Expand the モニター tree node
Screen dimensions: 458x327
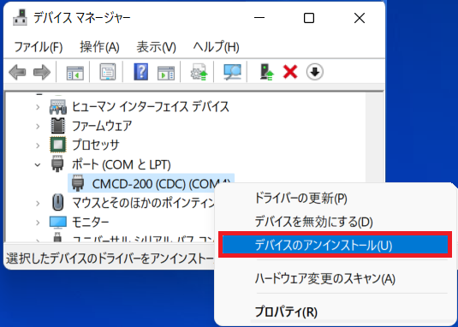coord(38,223)
